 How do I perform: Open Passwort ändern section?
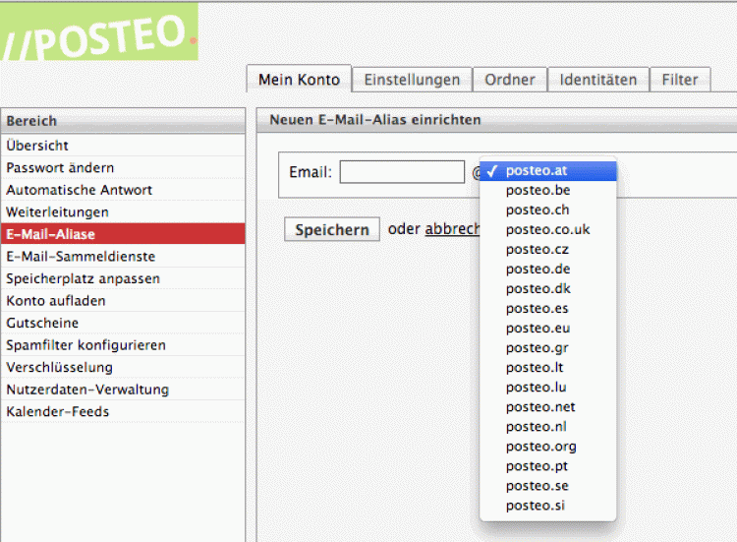123,167
